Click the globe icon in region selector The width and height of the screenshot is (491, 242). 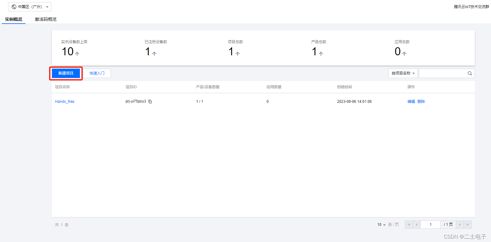point(14,7)
